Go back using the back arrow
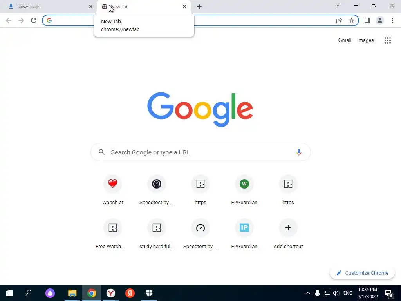This screenshot has width=401, height=301. [9, 20]
